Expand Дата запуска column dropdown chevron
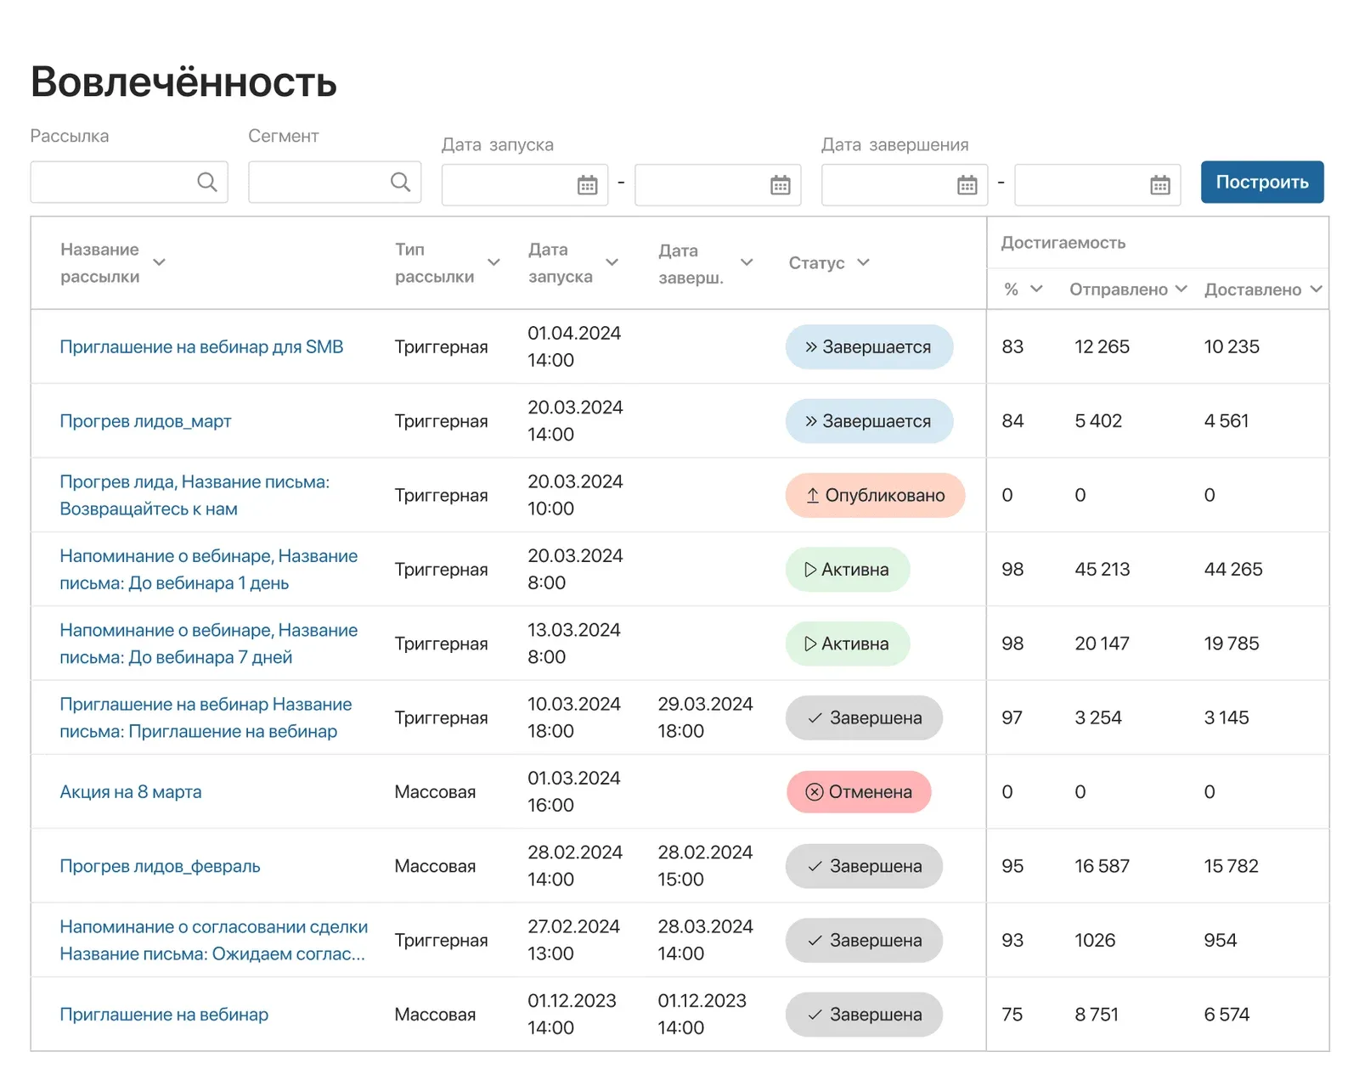 (612, 262)
